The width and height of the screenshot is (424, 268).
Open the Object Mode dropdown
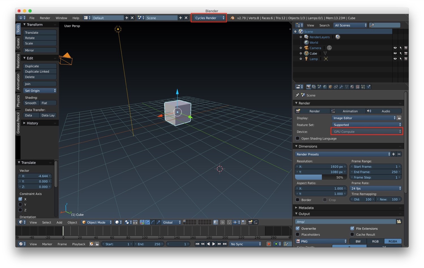tap(97, 222)
